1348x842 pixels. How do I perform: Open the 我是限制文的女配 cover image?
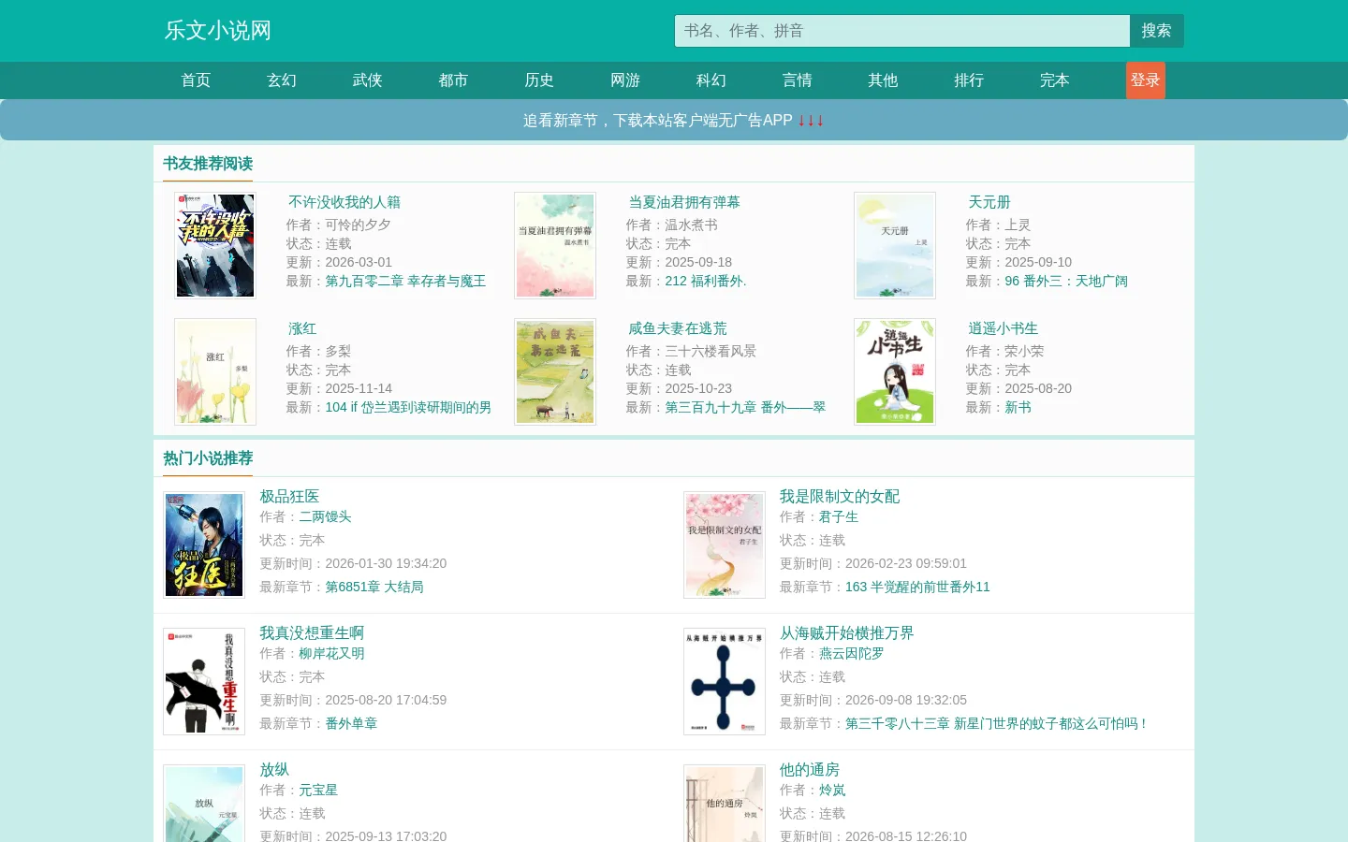[725, 545]
